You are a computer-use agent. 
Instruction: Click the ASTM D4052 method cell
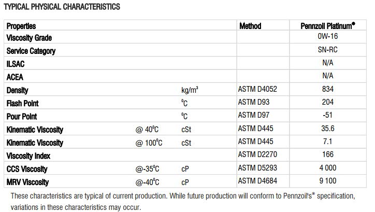click(258, 90)
